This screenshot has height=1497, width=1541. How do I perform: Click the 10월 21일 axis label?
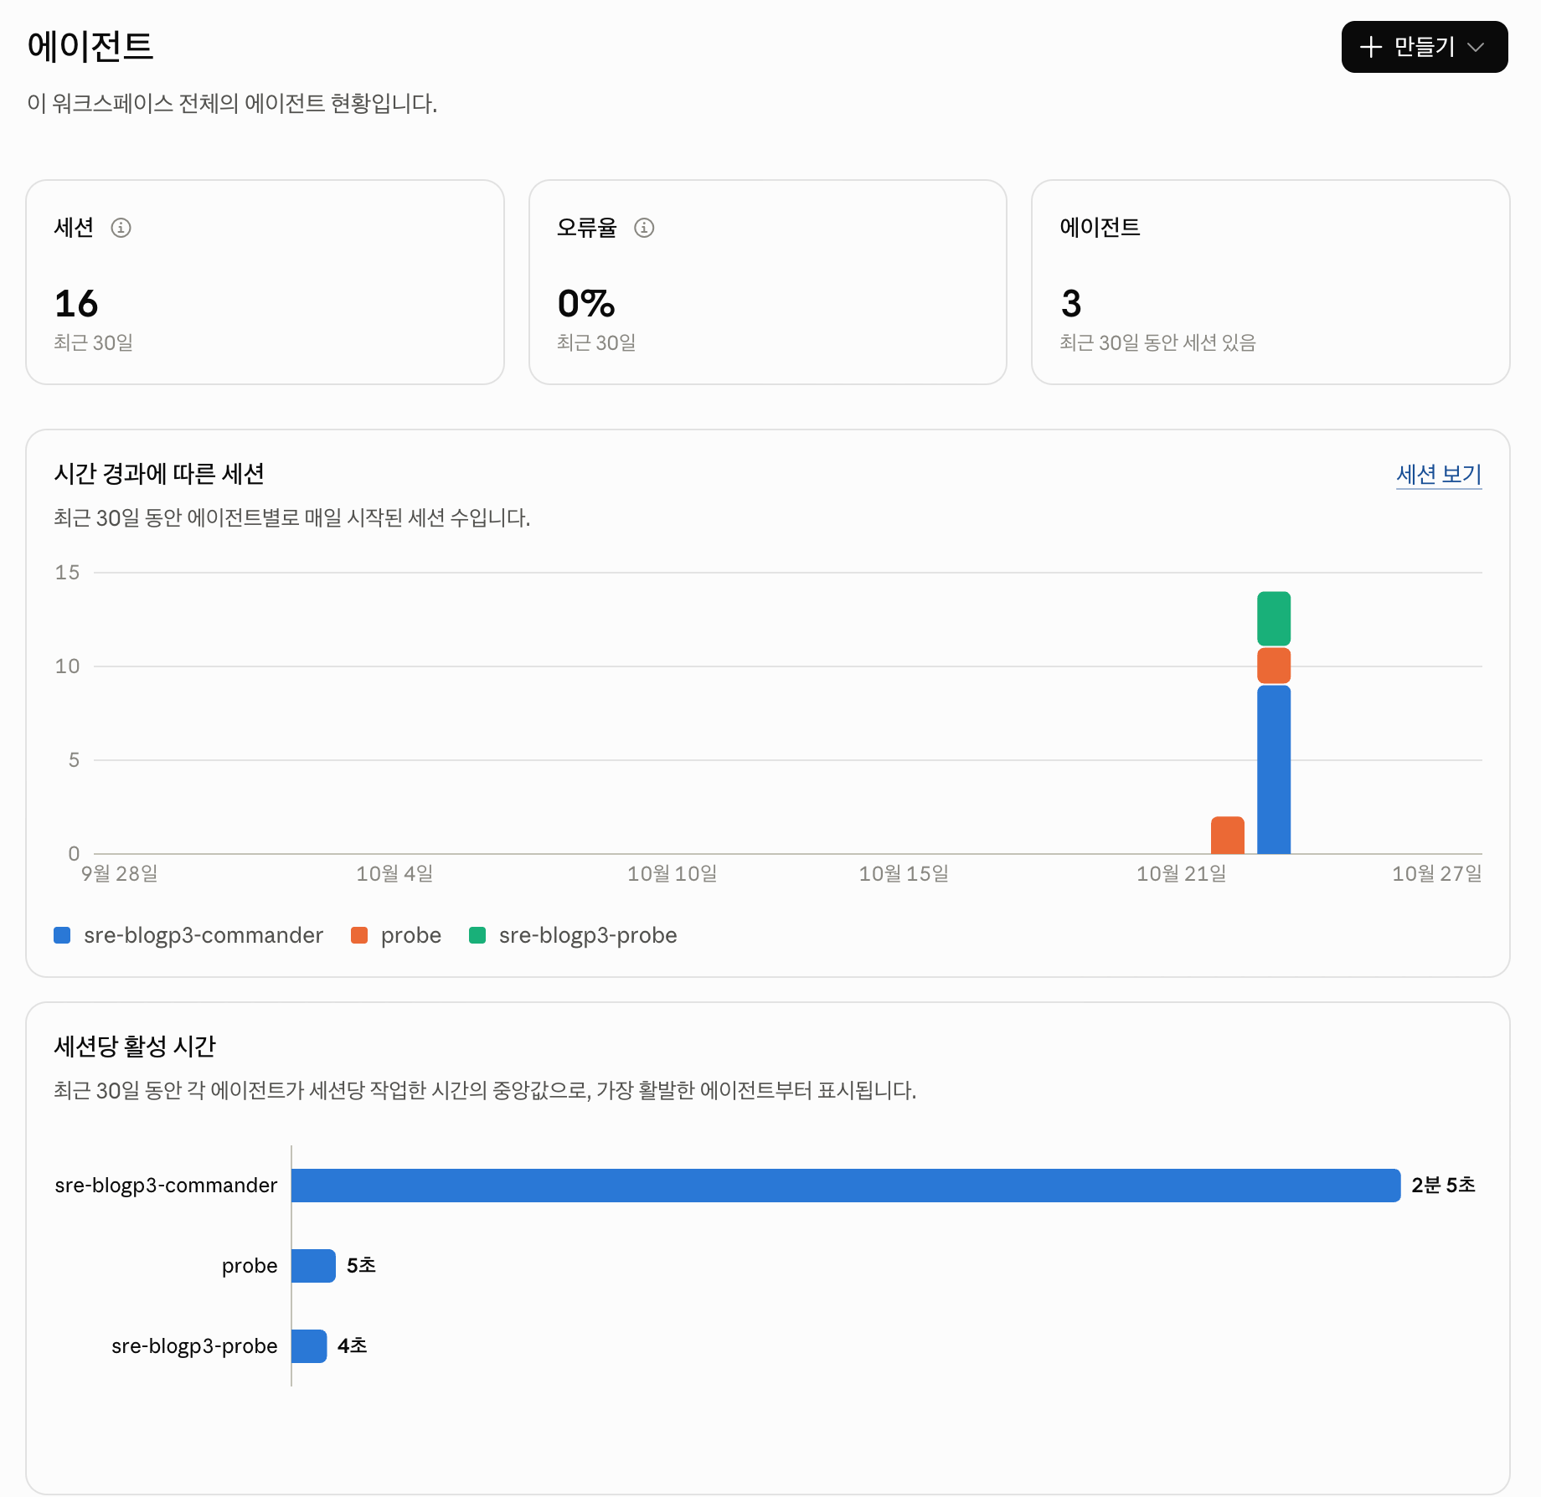tap(1181, 874)
